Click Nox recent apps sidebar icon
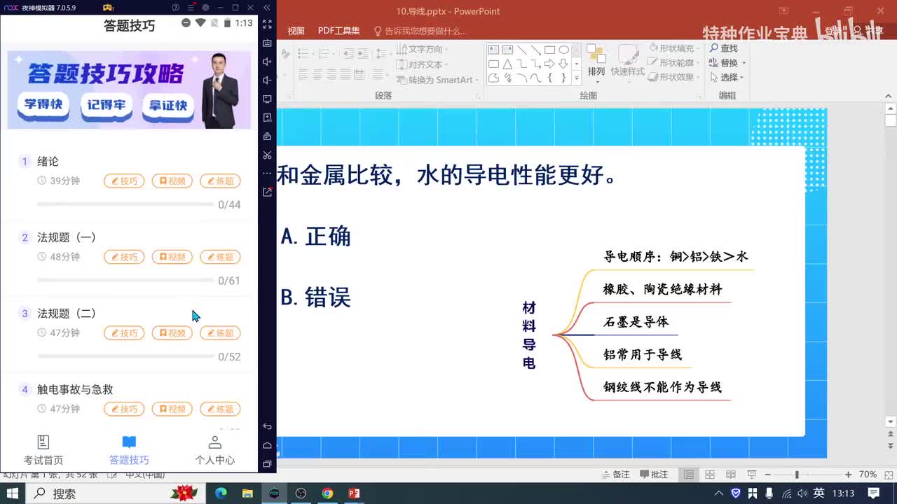This screenshot has width=897, height=504. click(x=267, y=463)
